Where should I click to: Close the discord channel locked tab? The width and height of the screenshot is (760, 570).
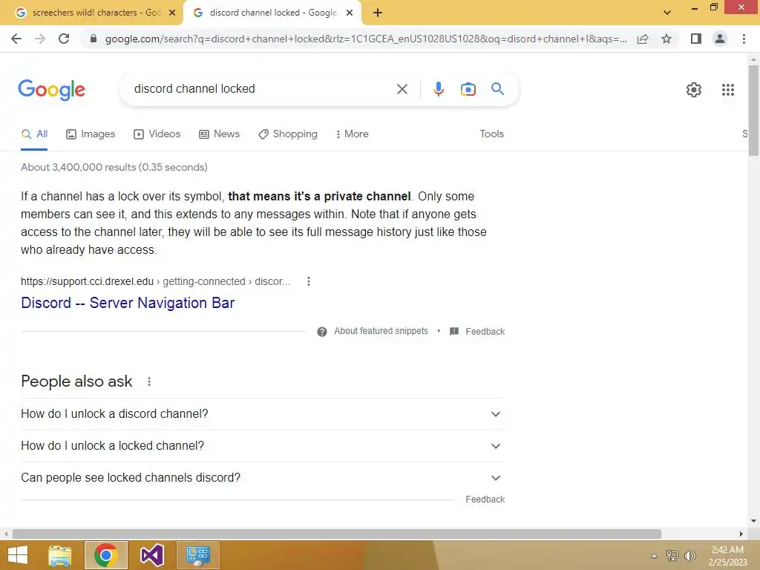click(x=350, y=13)
